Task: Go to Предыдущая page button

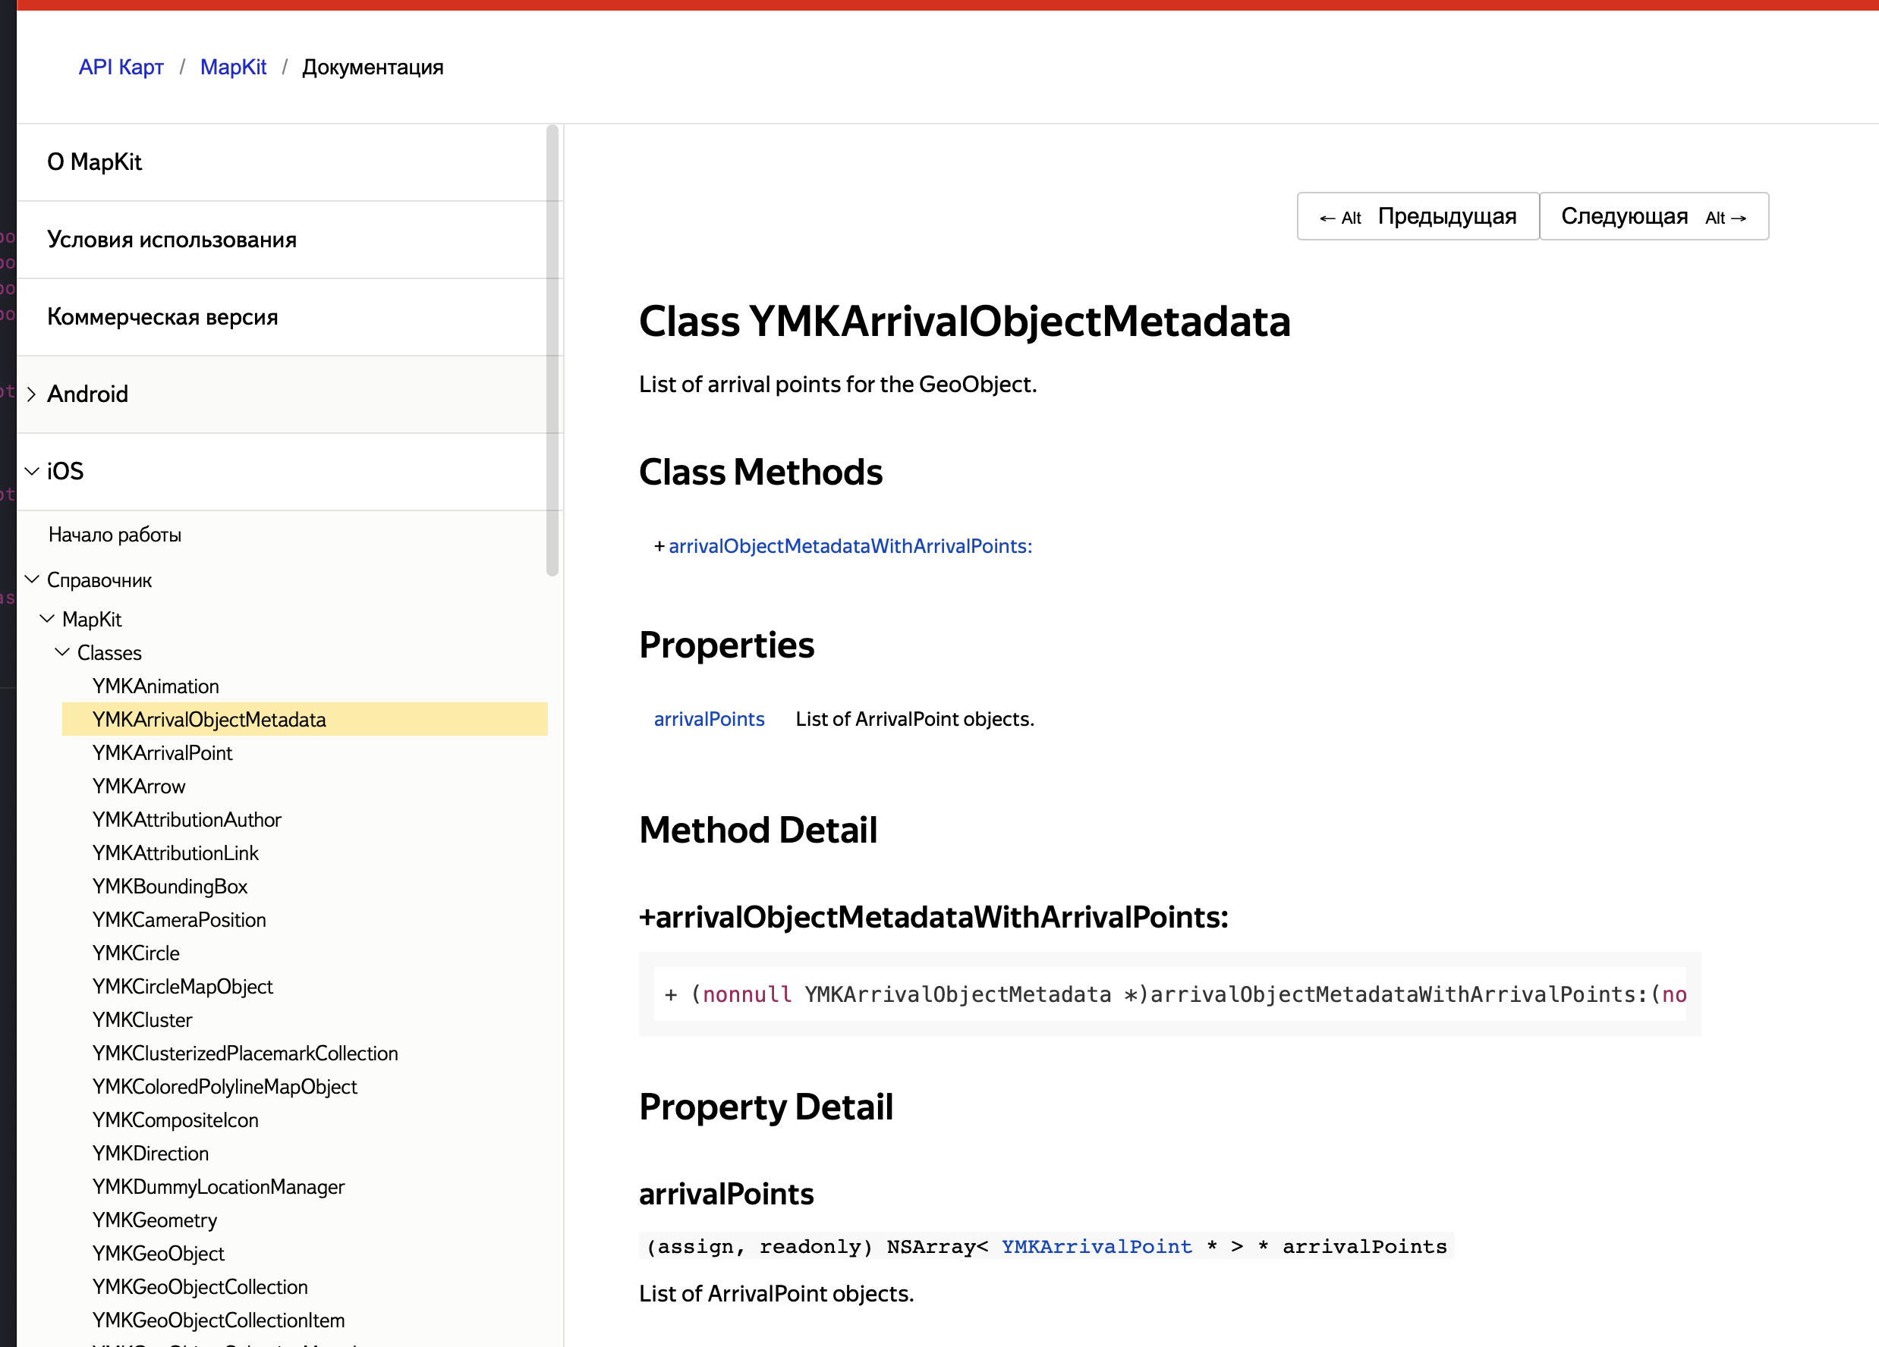Action: click(1418, 217)
